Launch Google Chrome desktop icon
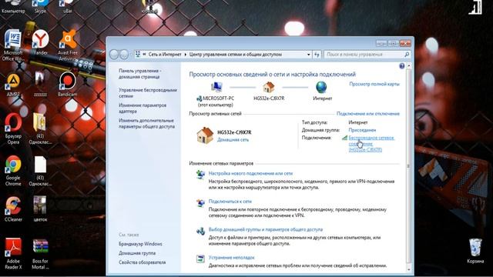493x277 pixels. click(x=13, y=170)
